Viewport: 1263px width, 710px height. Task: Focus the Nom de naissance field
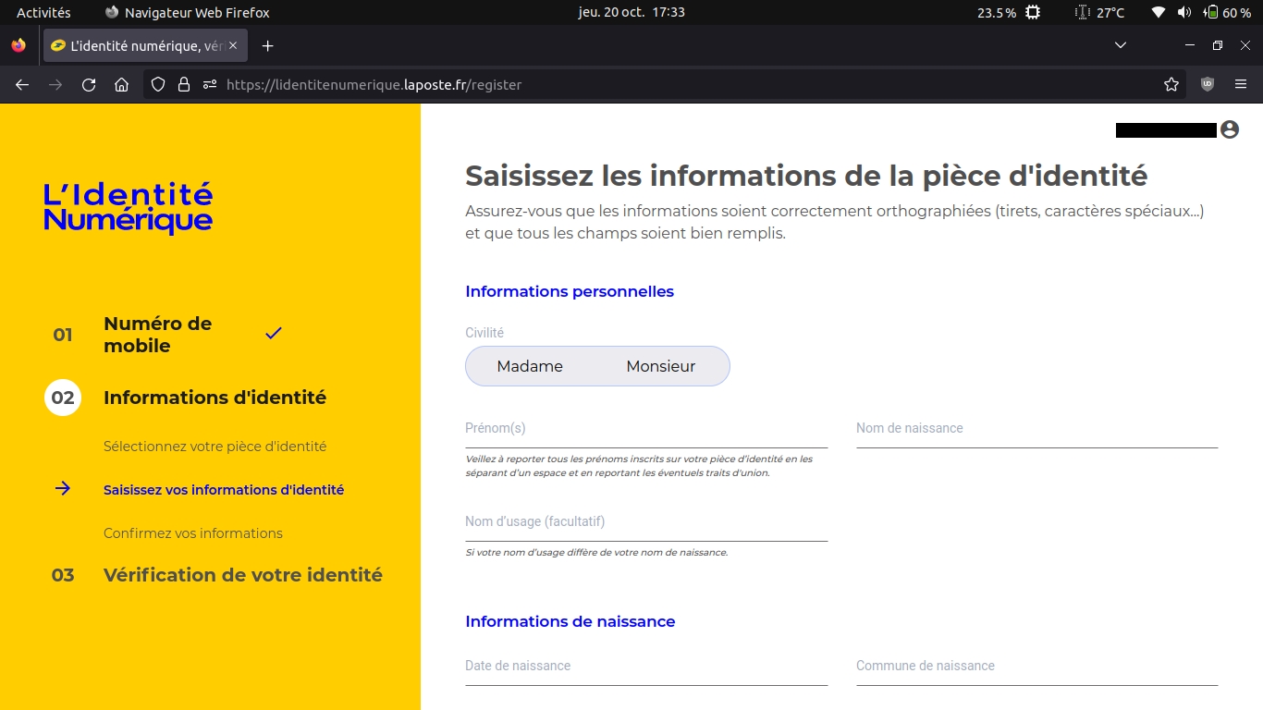[x=1036, y=429]
